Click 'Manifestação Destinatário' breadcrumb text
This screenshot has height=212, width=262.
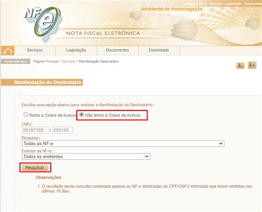[x=98, y=61]
